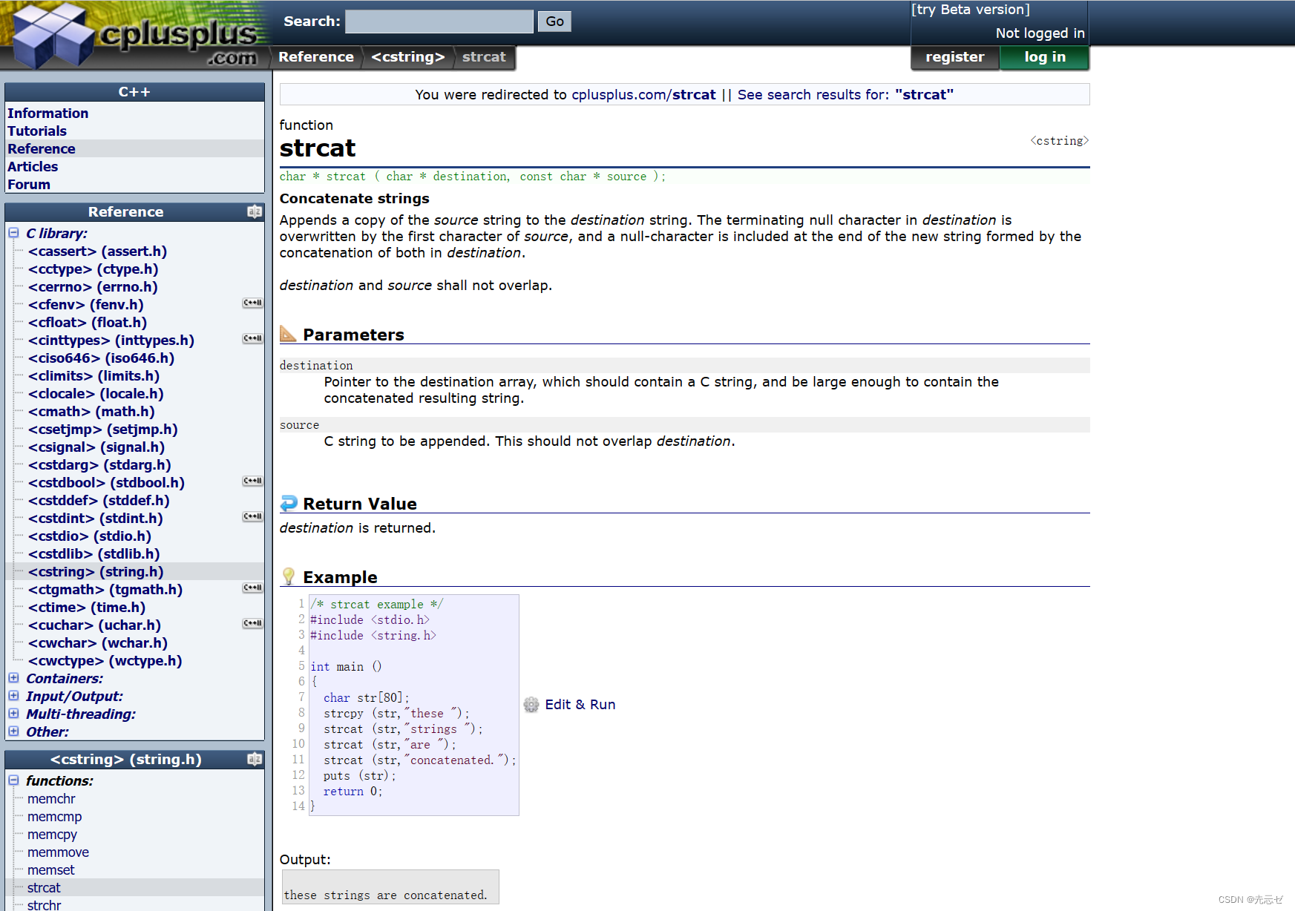Viewport: 1295px width, 911px height.
Task: Click the <cstring> header label at top right
Action: (1059, 141)
